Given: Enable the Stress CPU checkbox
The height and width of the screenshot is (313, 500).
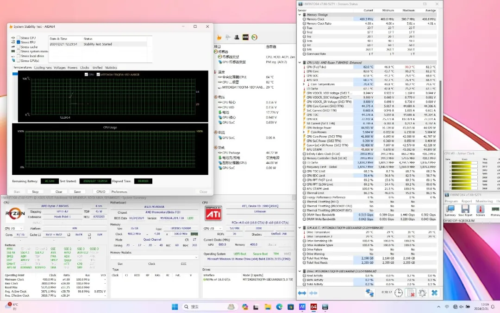Looking at the screenshot, I should [19, 38].
